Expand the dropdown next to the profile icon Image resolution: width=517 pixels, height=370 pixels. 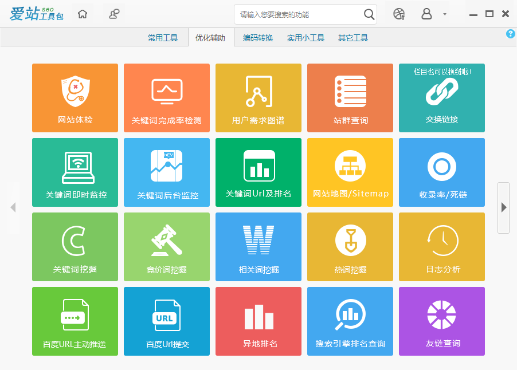[444, 14]
